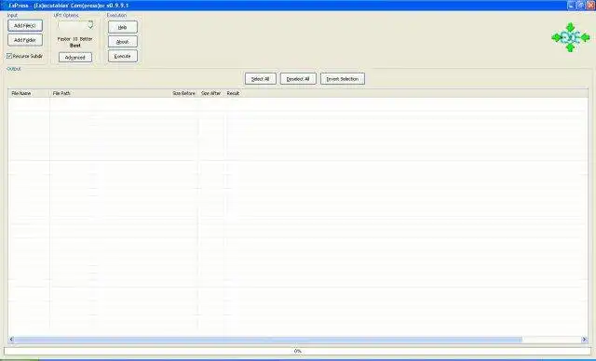
Task: Click the horizontal scrollbar right arrow
Action: point(584,340)
